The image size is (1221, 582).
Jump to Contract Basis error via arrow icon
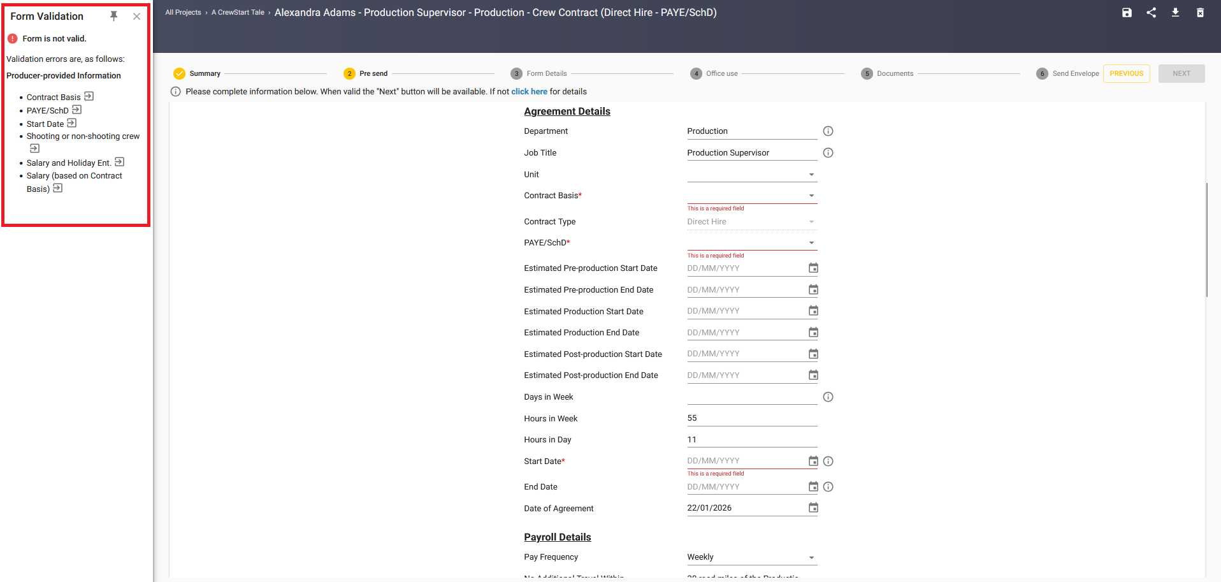point(89,96)
